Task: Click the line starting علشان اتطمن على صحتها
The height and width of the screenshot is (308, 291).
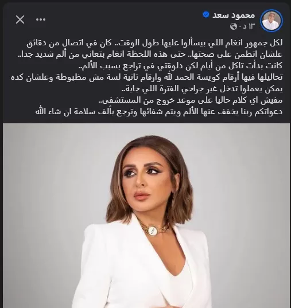Action: pyautogui.click(x=150, y=54)
